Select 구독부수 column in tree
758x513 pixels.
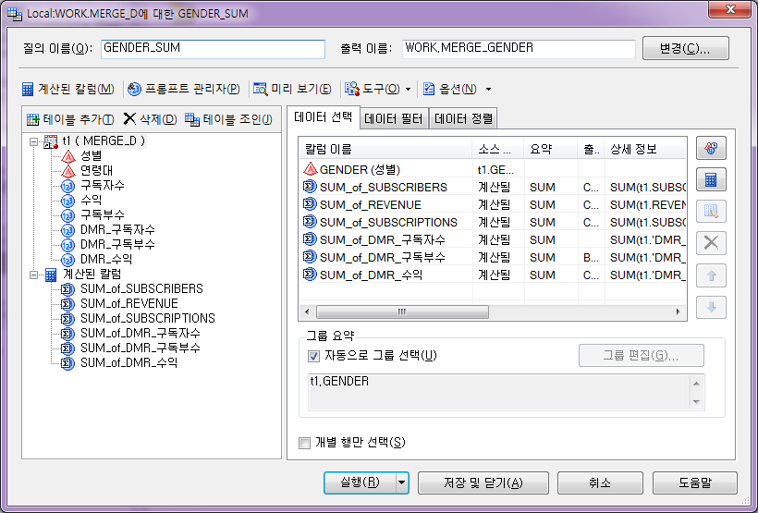[102, 214]
